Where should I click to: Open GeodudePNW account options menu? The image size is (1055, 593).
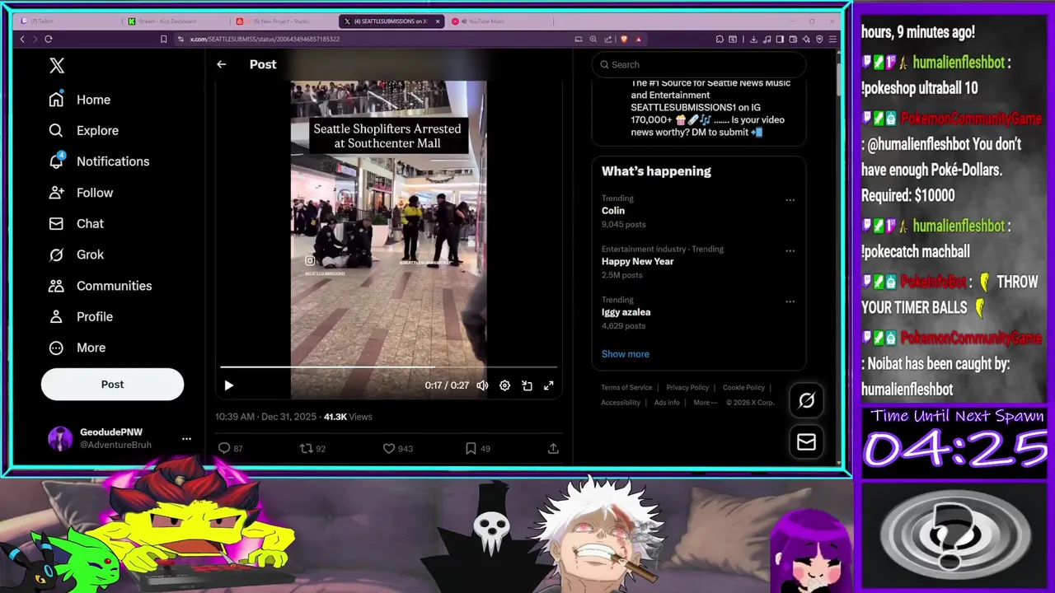pyautogui.click(x=186, y=438)
